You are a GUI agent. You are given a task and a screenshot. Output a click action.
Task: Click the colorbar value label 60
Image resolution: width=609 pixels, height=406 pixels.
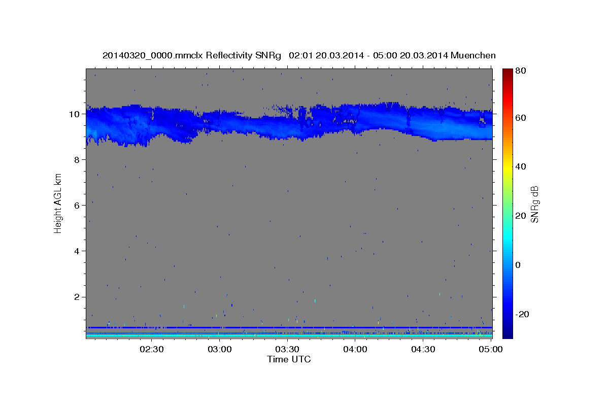click(x=520, y=118)
